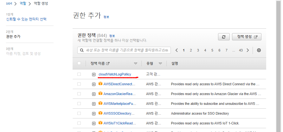Jump to page 6 of policies
This screenshot has width=283, height=132.
pos(220,50)
